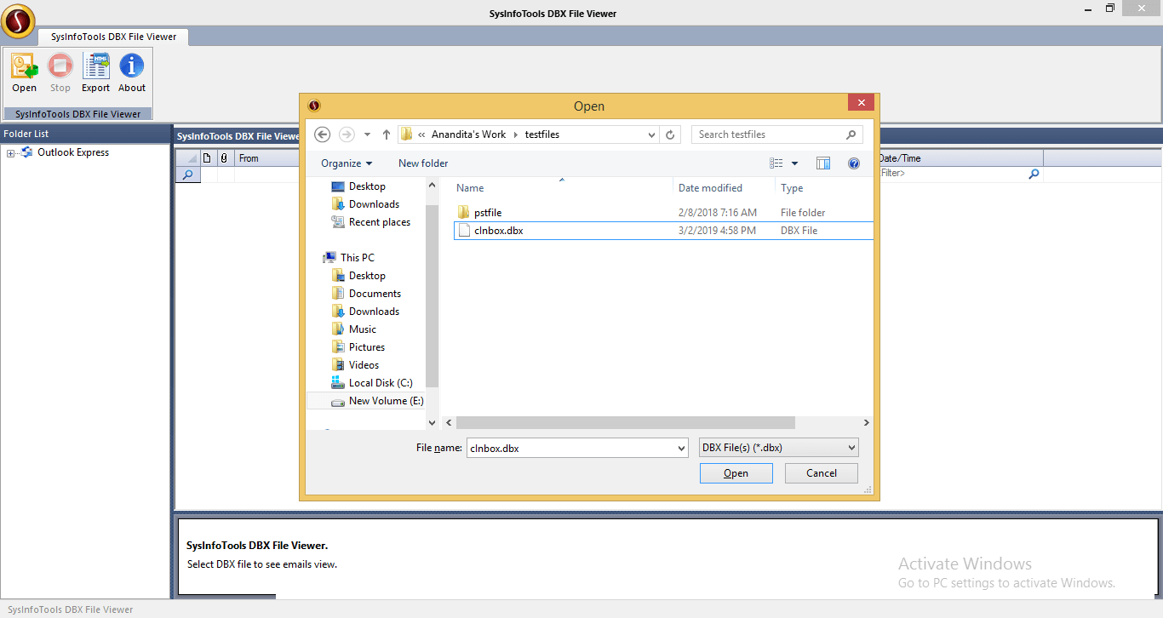Select the SysInfoTools DBX File Viewer ribbon tab
Screen dimensions: 1163x618
[x=113, y=37]
